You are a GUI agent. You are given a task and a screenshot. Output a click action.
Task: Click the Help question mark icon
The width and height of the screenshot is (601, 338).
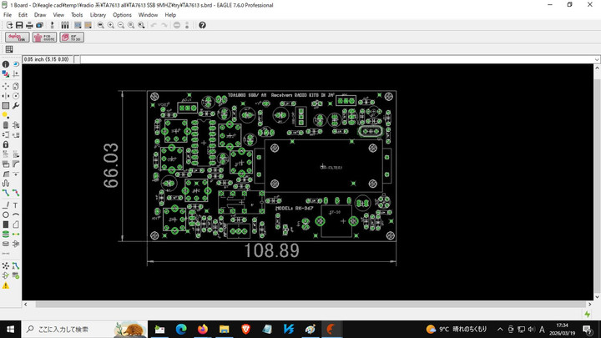(x=202, y=25)
